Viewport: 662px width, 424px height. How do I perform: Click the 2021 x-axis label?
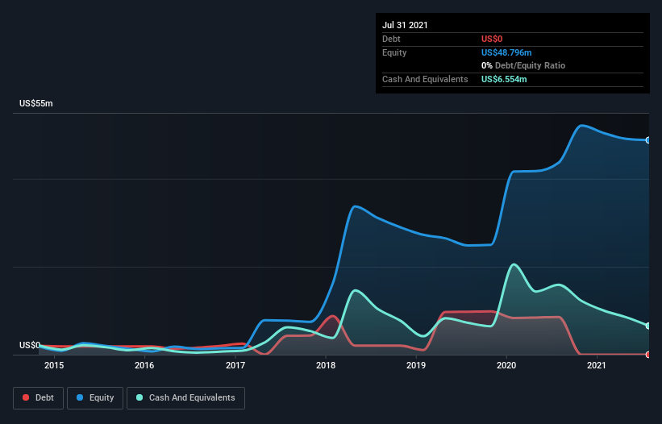(x=597, y=365)
